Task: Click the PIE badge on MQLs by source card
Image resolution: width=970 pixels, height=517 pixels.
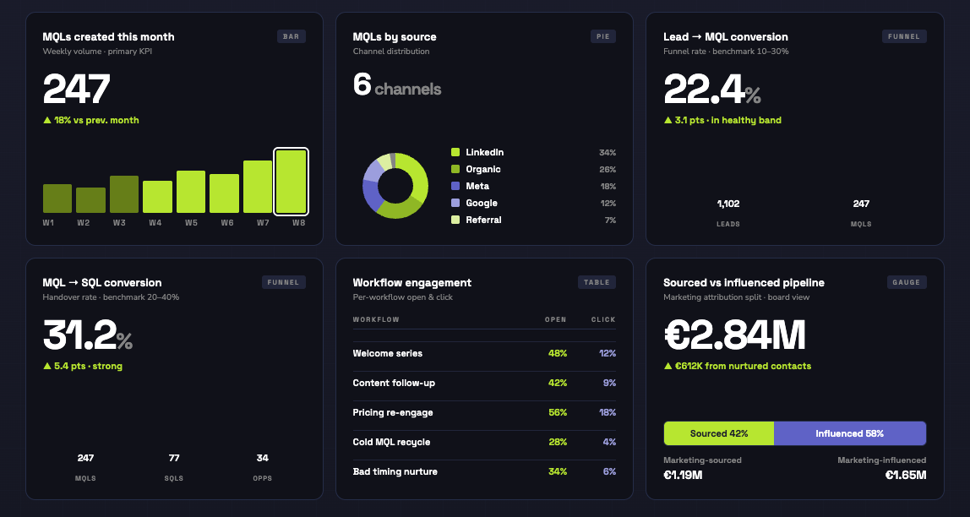Action: pyautogui.click(x=602, y=36)
